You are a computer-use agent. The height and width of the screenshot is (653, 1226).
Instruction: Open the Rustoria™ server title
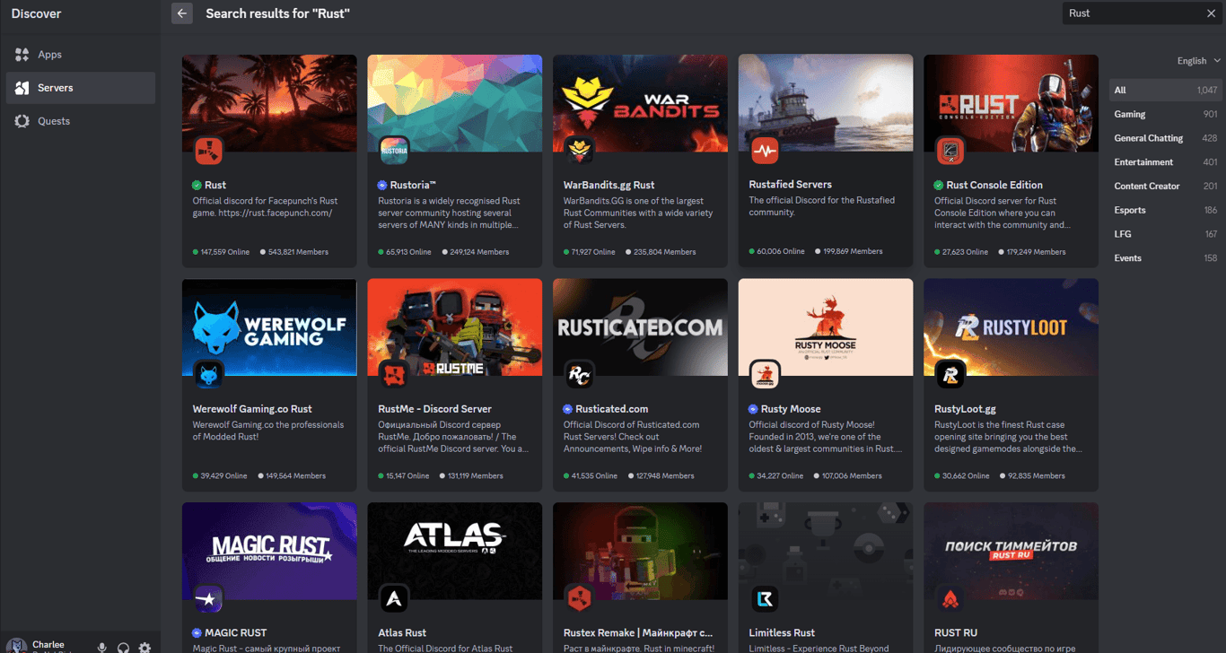pos(413,185)
